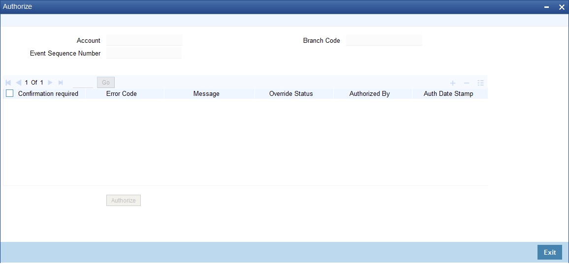Tick the select-all checkbox in table header

point(10,93)
